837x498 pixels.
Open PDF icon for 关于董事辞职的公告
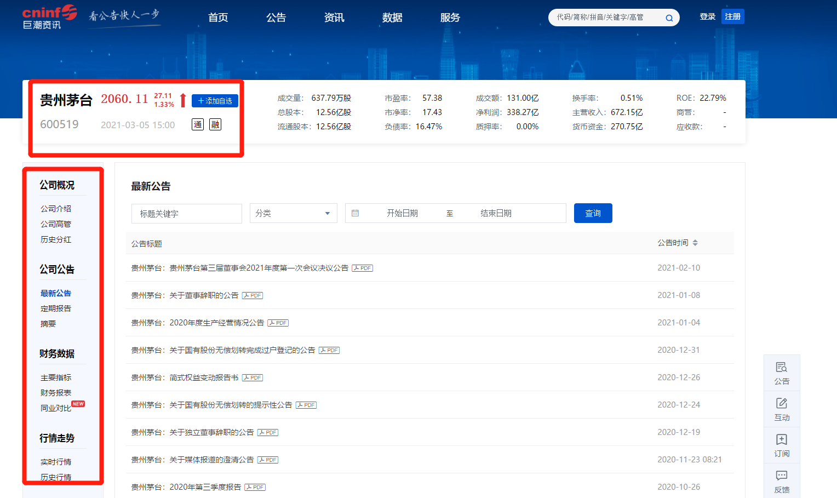point(253,295)
